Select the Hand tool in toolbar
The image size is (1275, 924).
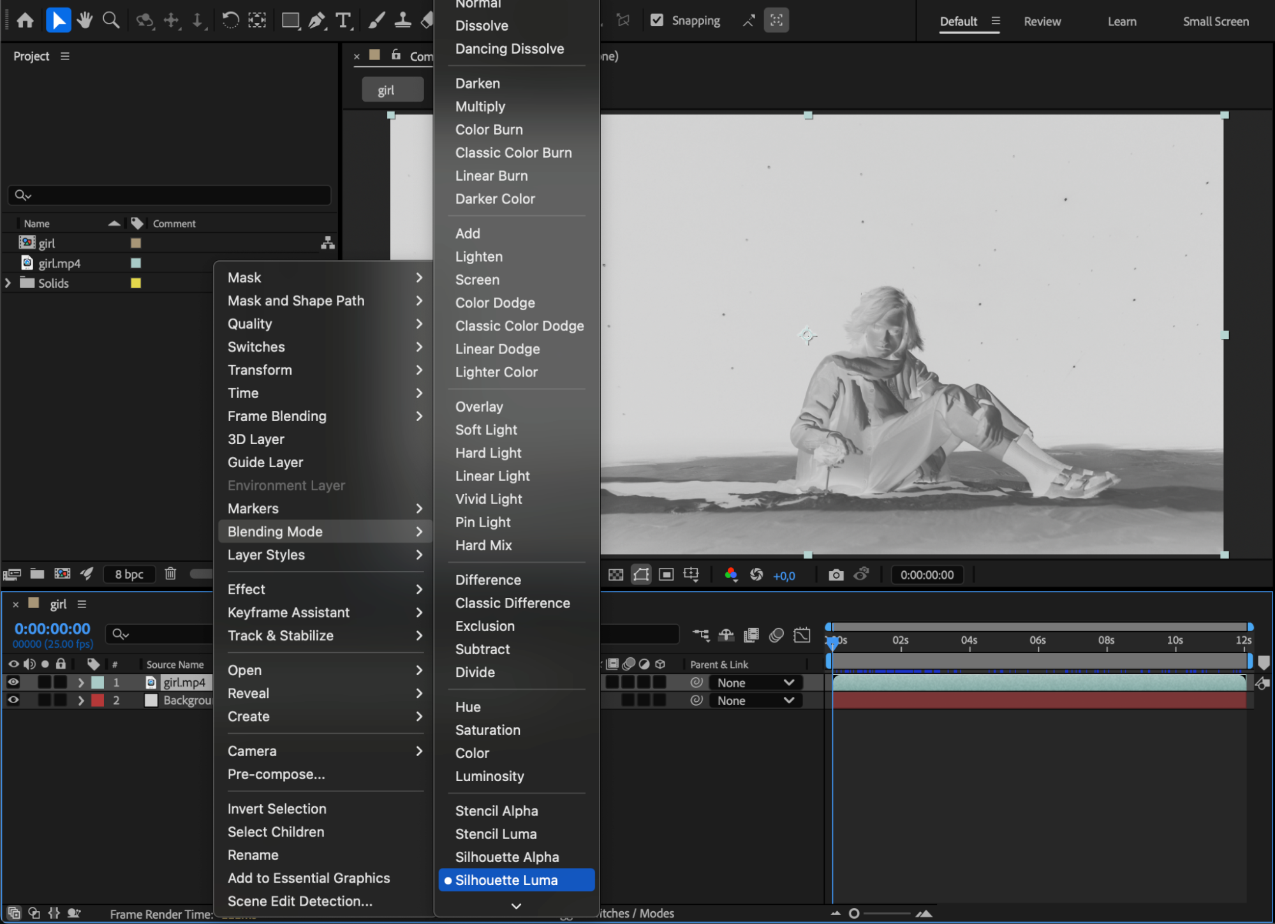click(84, 20)
